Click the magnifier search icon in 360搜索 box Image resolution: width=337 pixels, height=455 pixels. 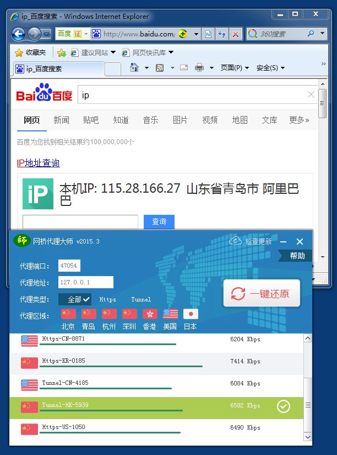coord(311,34)
